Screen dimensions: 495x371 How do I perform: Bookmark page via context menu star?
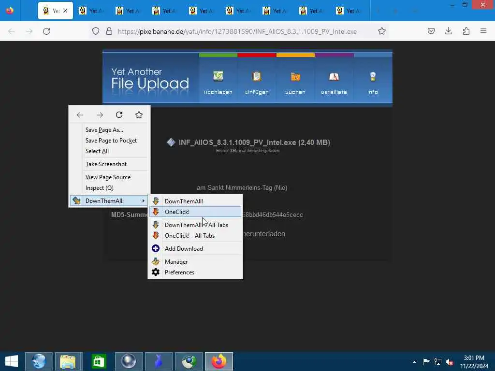click(x=139, y=115)
